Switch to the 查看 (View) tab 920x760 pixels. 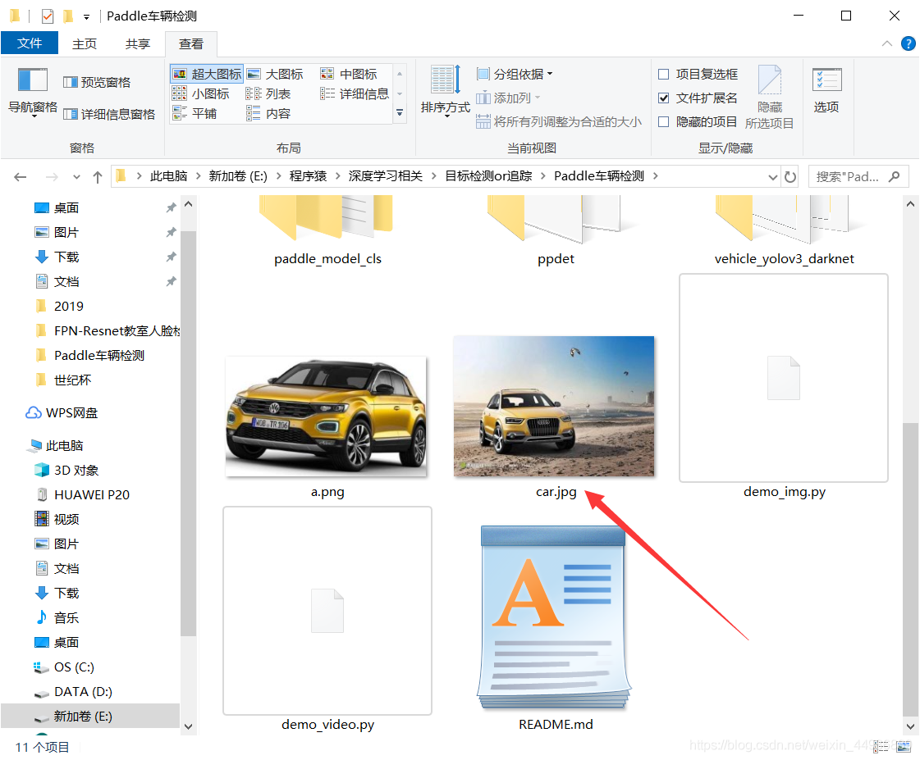tap(190, 43)
